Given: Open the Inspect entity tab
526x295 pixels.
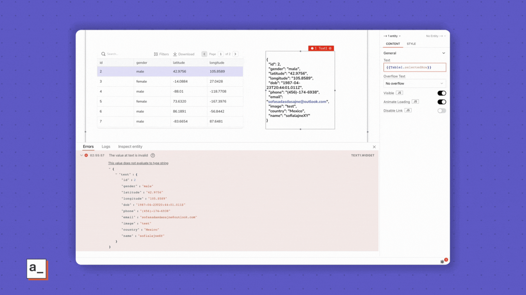Looking at the screenshot, I should click(x=130, y=146).
